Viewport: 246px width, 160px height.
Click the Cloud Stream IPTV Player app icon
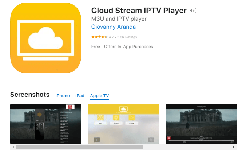45,39
